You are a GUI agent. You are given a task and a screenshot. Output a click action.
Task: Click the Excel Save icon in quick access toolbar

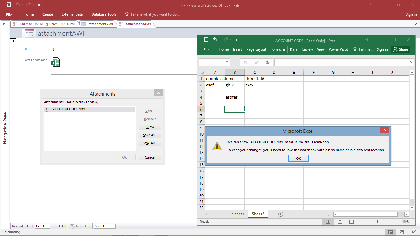click(206, 40)
